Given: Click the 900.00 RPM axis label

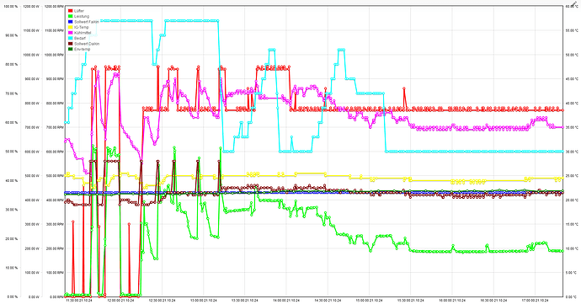Looking at the screenshot, I should [55, 79].
